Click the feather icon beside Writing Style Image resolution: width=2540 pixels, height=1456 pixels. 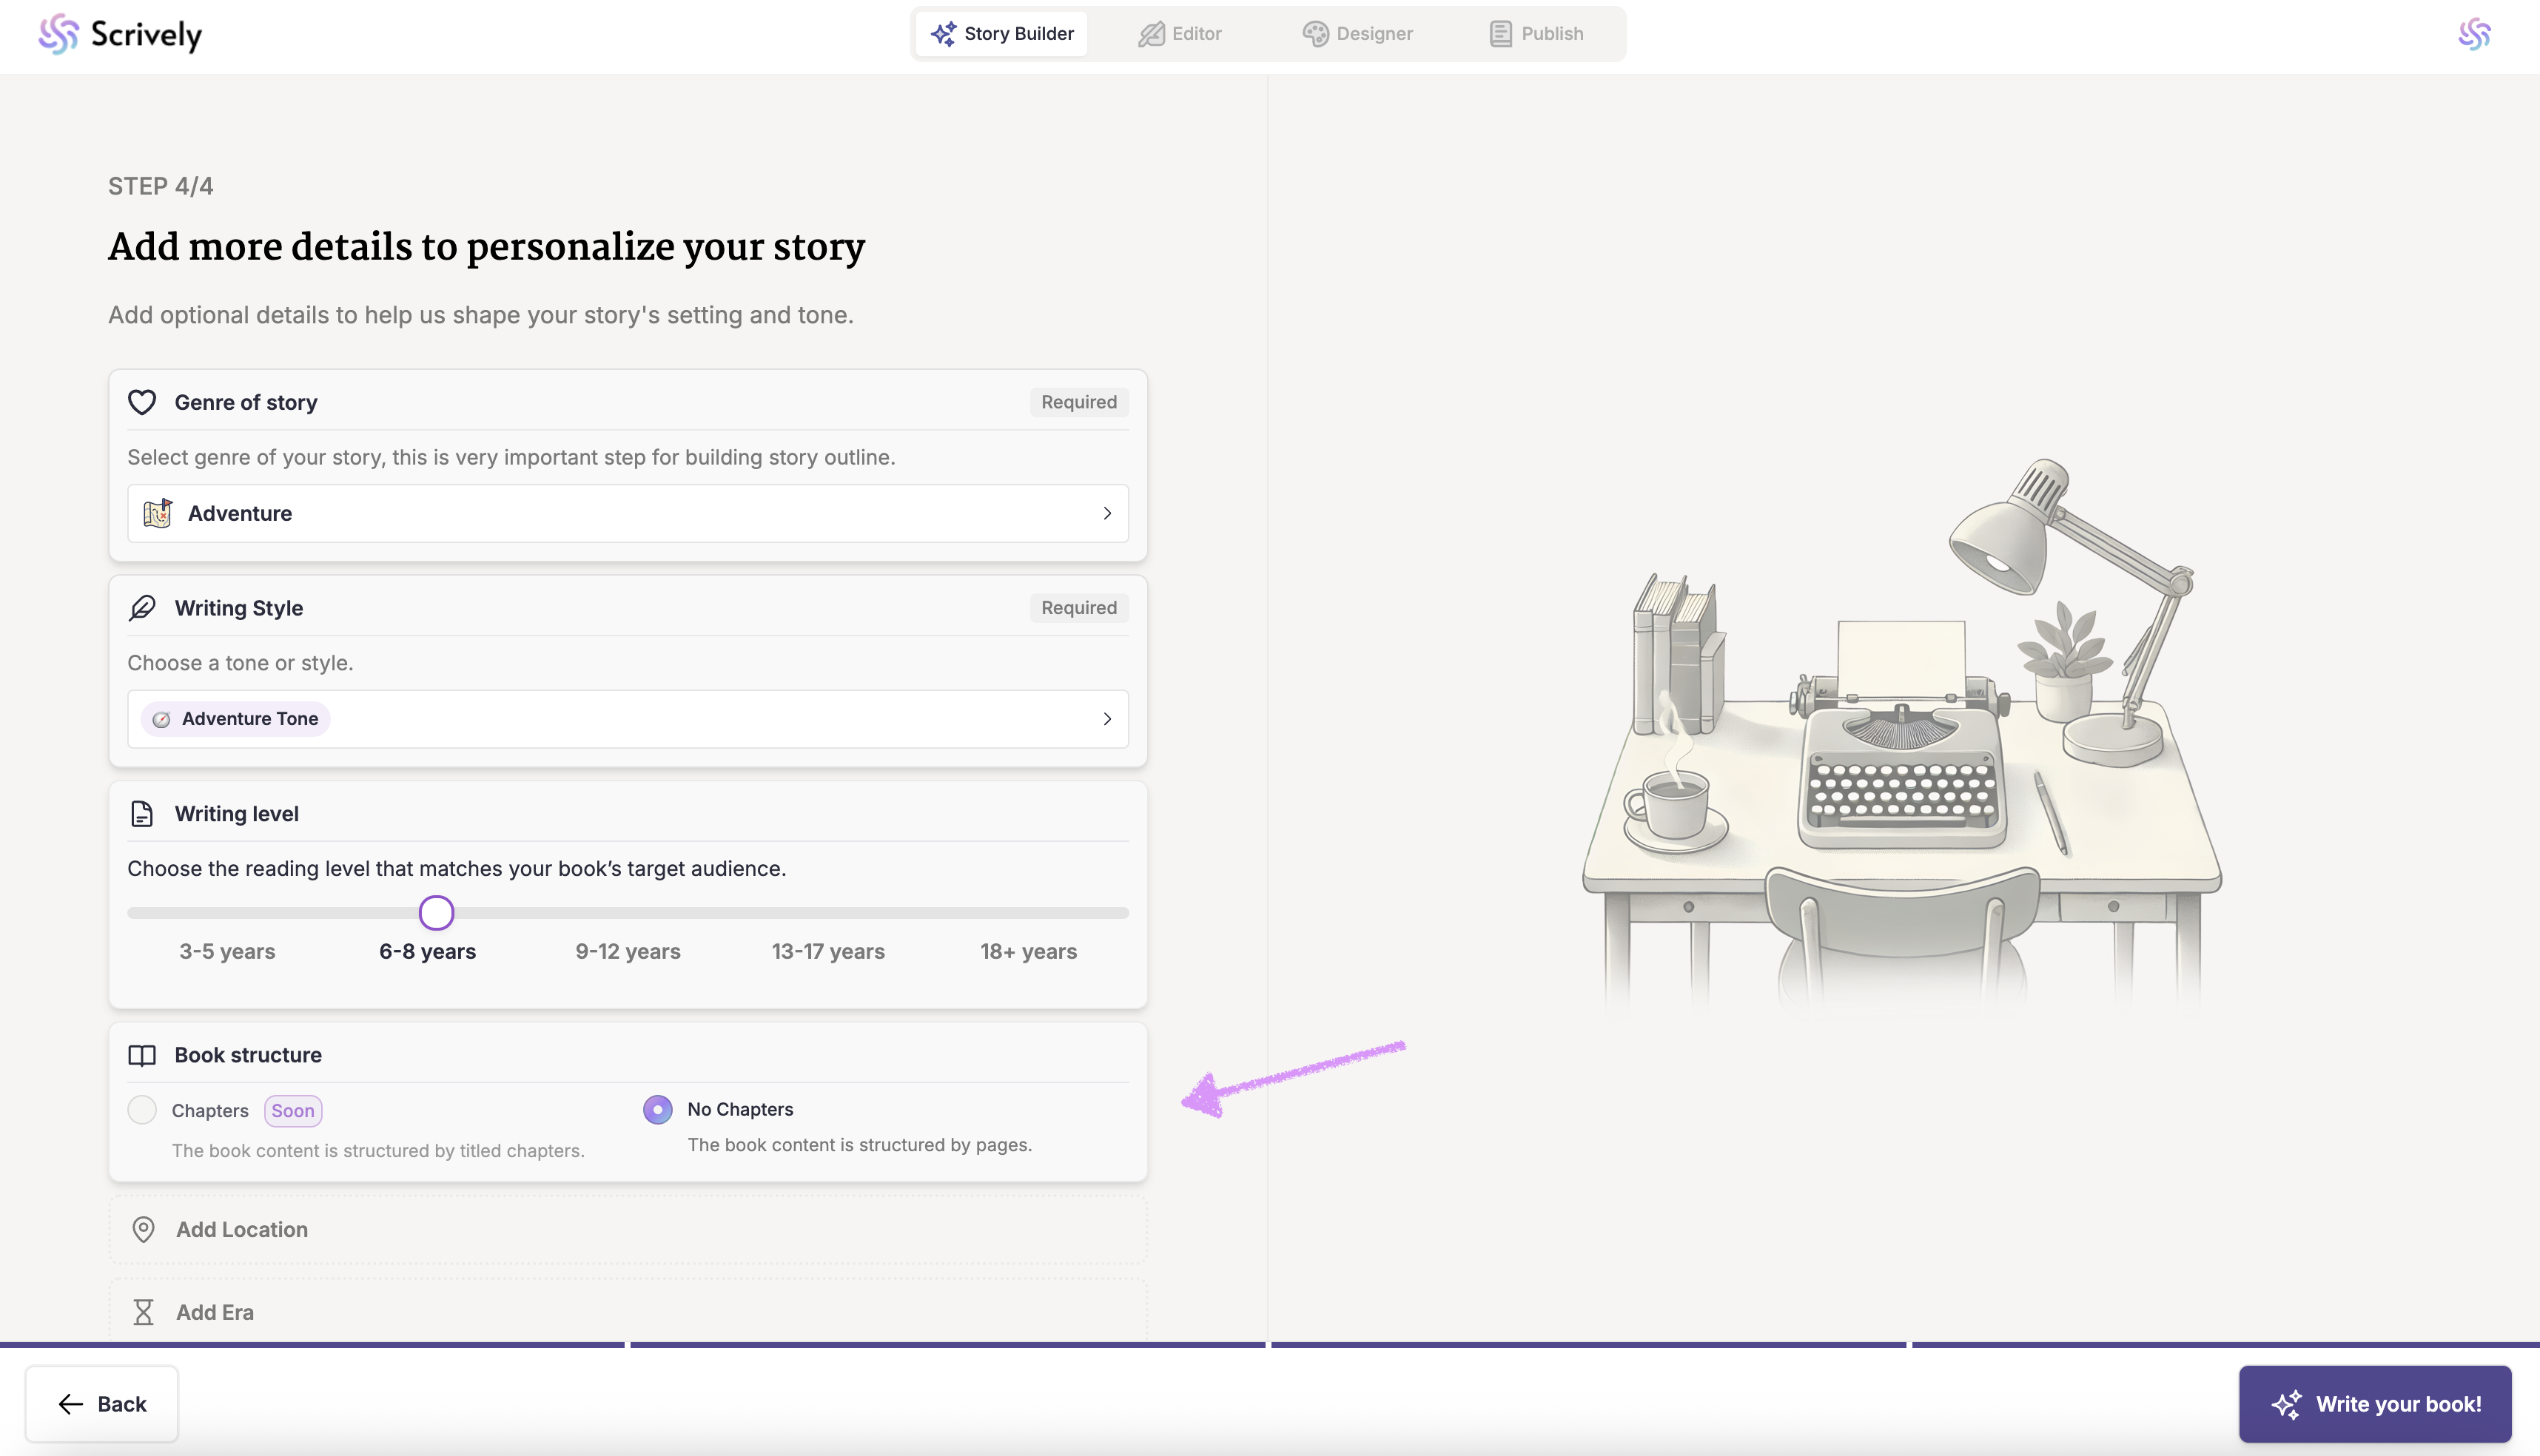click(x=142, y=608)
